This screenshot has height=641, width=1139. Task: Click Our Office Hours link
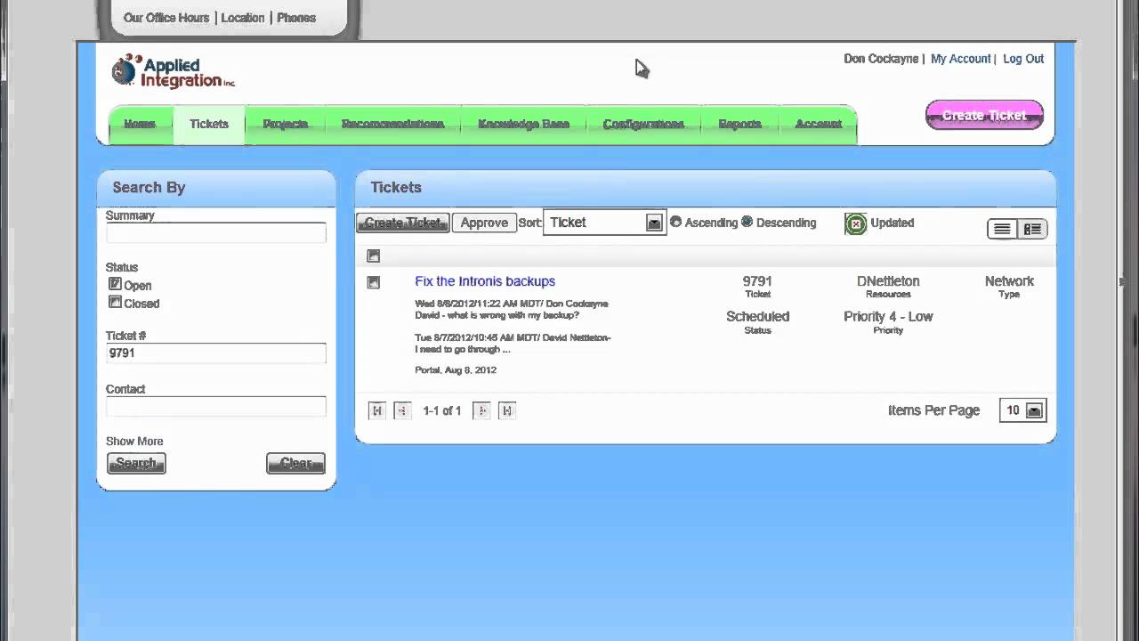(166, 18)
